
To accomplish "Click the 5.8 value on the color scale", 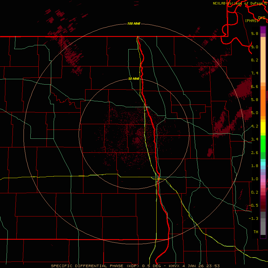I will pyautogui.click(x=255, y=99).
